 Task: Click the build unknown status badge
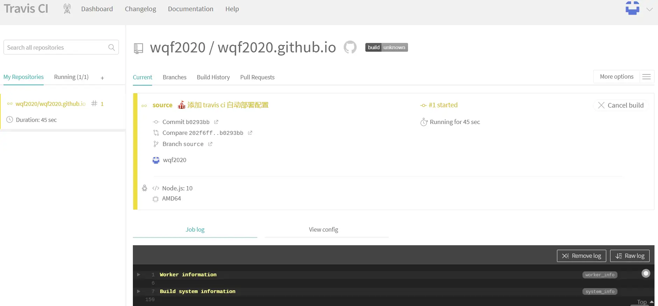386,48
